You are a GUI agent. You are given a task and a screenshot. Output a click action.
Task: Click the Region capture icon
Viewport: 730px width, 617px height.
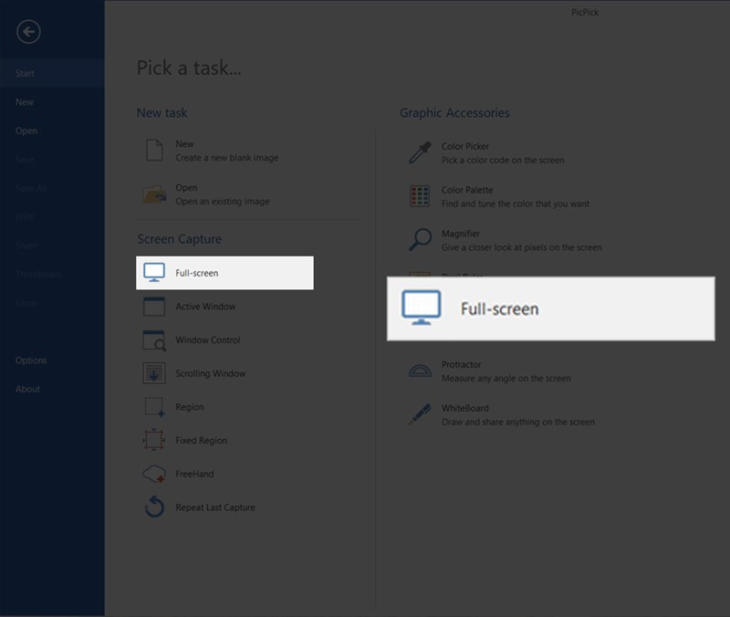pyautogui.click(x=154, y=407)
